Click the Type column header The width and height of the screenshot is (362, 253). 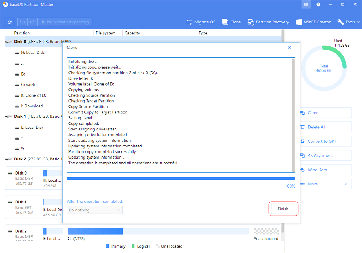(x=203, y=33)
